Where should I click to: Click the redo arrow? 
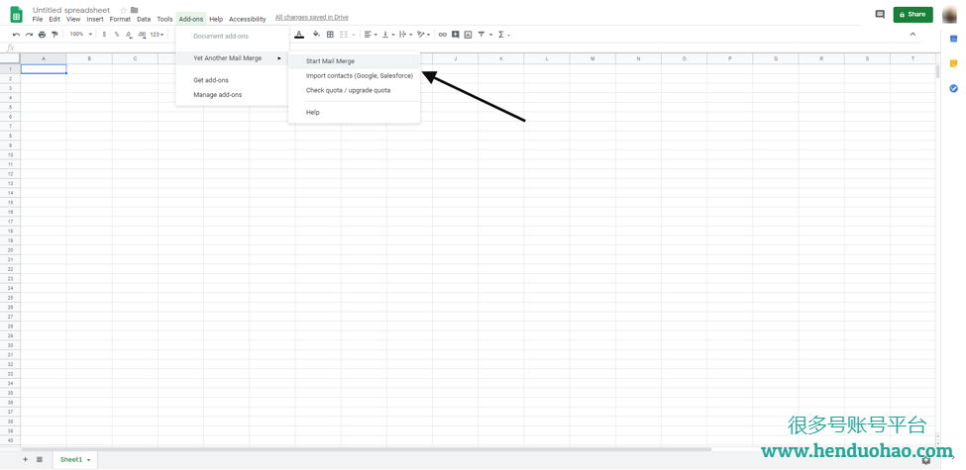tap(29, 35)
